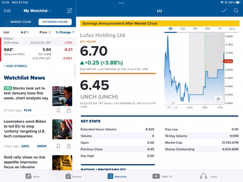Tap the Edit watchlist button
Viewport: 243px width, 182px height.
click(x=7, y=11)
